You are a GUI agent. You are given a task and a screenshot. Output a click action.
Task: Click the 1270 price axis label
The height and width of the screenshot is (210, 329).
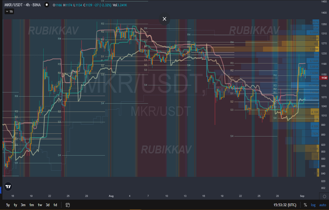(x=324, y=43)
